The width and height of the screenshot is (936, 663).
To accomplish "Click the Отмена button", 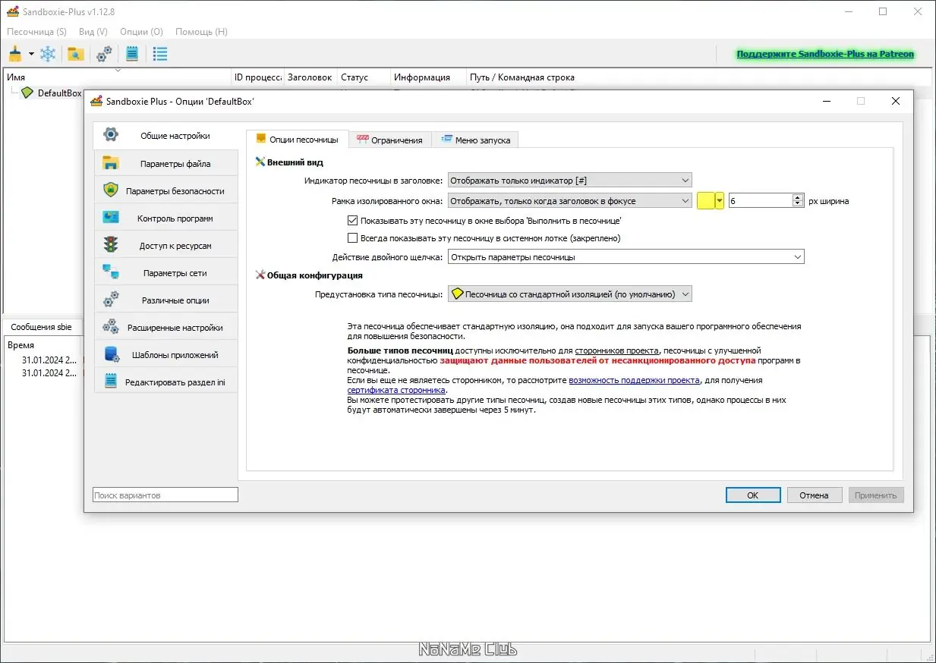I will coord(814,495).
